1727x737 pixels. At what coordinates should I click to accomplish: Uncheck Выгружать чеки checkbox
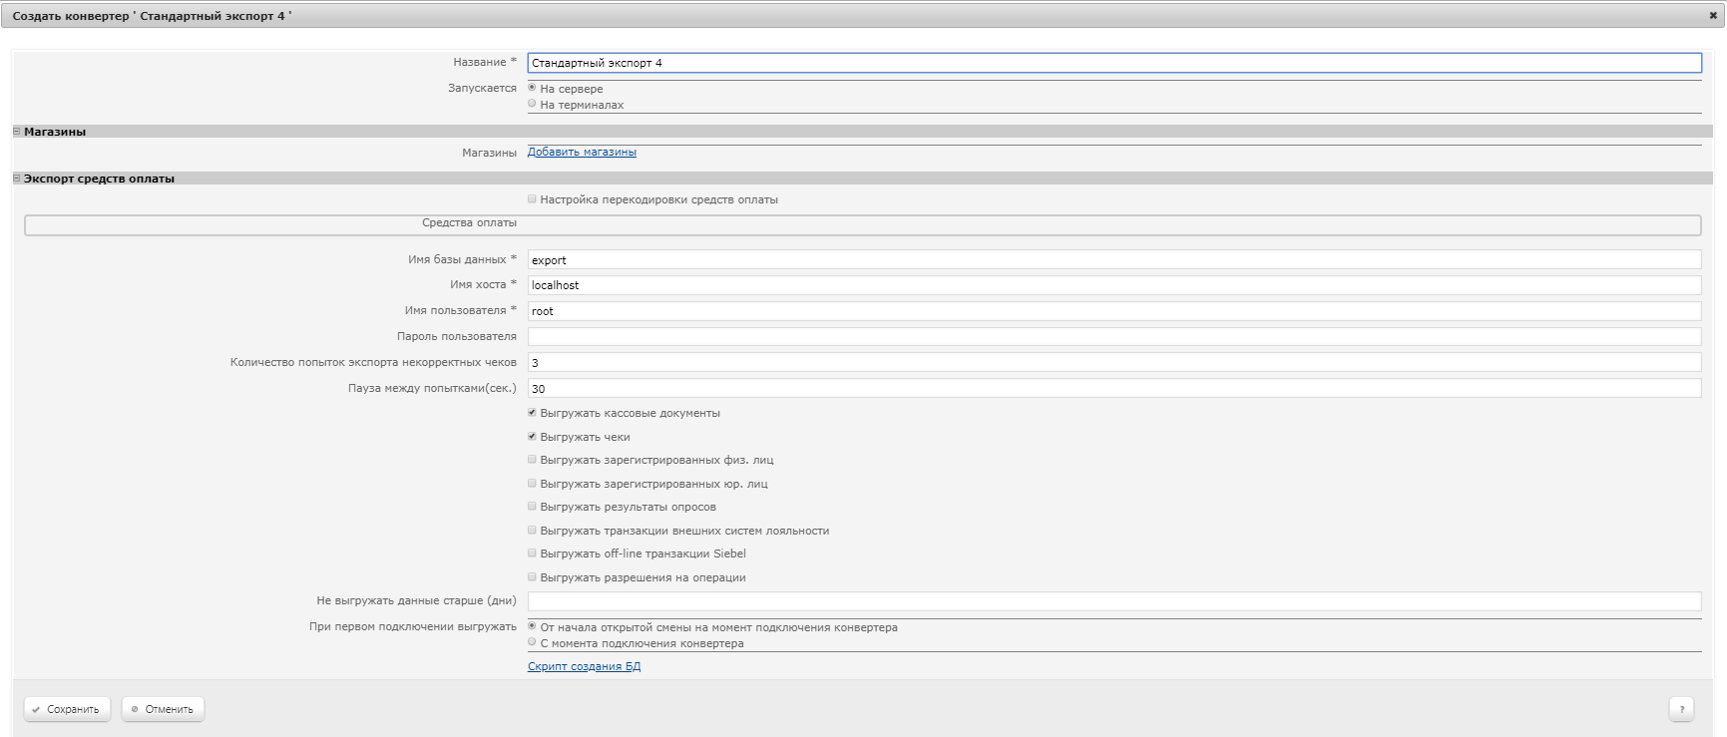pos(532,437)
